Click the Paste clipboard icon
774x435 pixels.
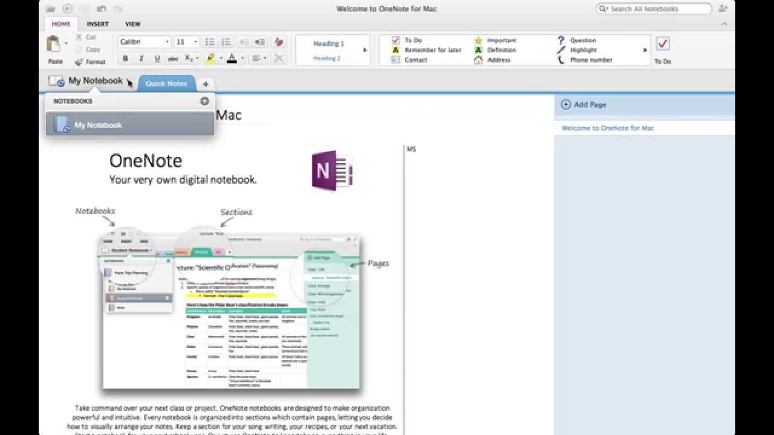point(54,45)
